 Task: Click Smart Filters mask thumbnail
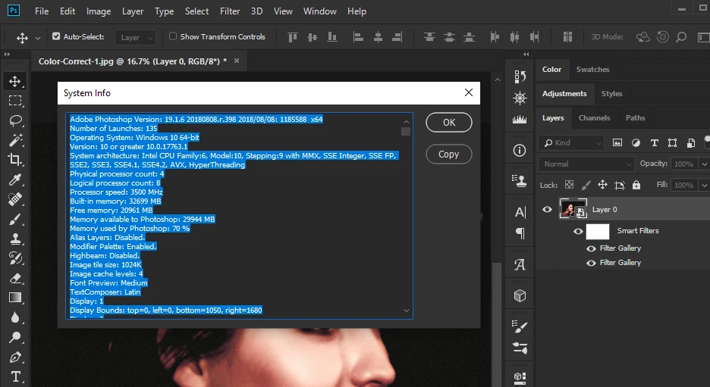point(598,232)
